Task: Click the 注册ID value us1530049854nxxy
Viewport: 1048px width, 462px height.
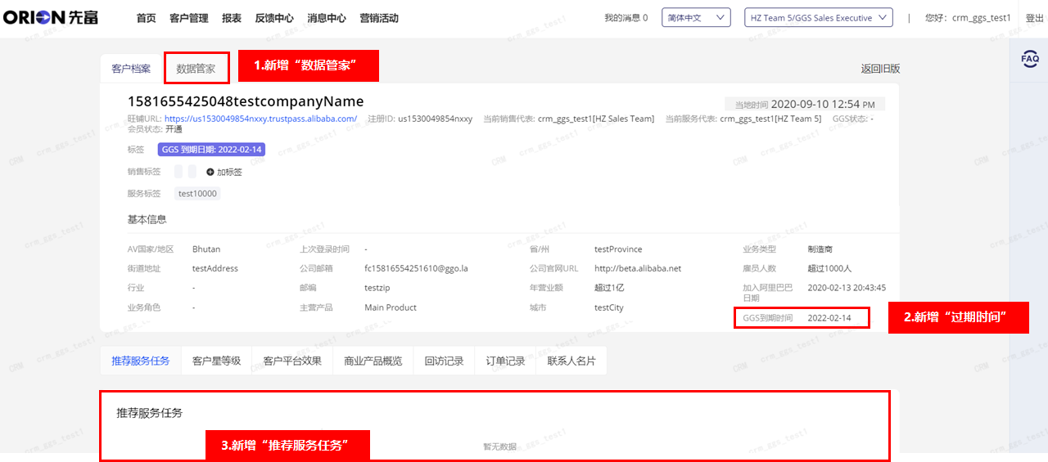Action: [435, 119]
